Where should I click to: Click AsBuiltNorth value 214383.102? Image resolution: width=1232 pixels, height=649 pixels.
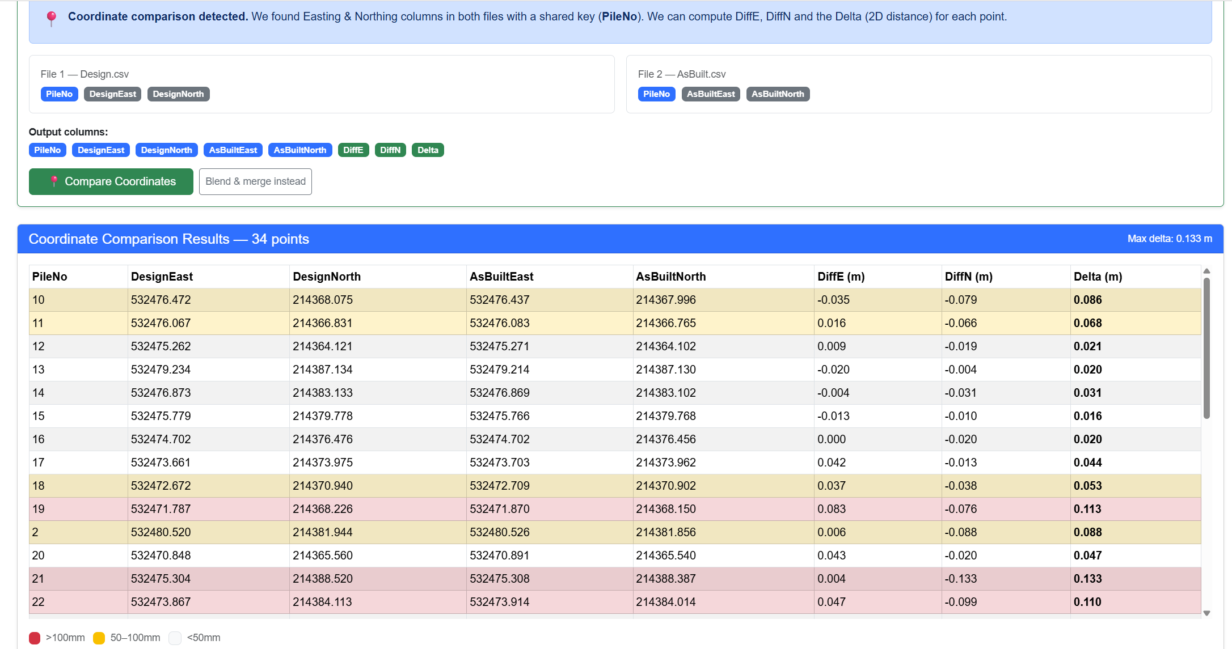666,393
